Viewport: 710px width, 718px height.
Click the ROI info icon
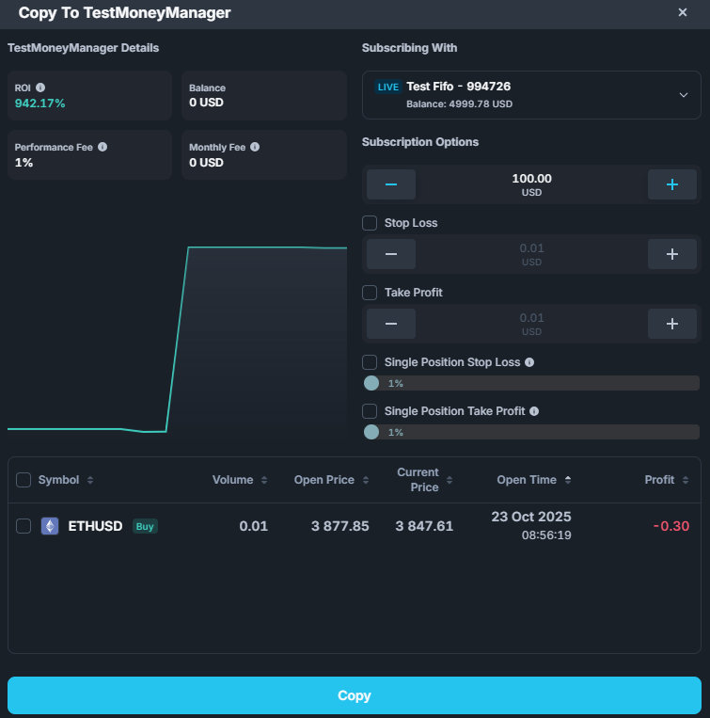point(40,88)
